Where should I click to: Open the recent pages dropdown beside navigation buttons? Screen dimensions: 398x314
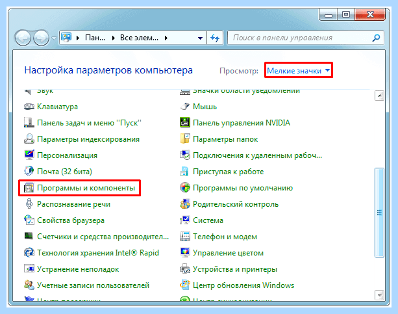pos(54,38)
